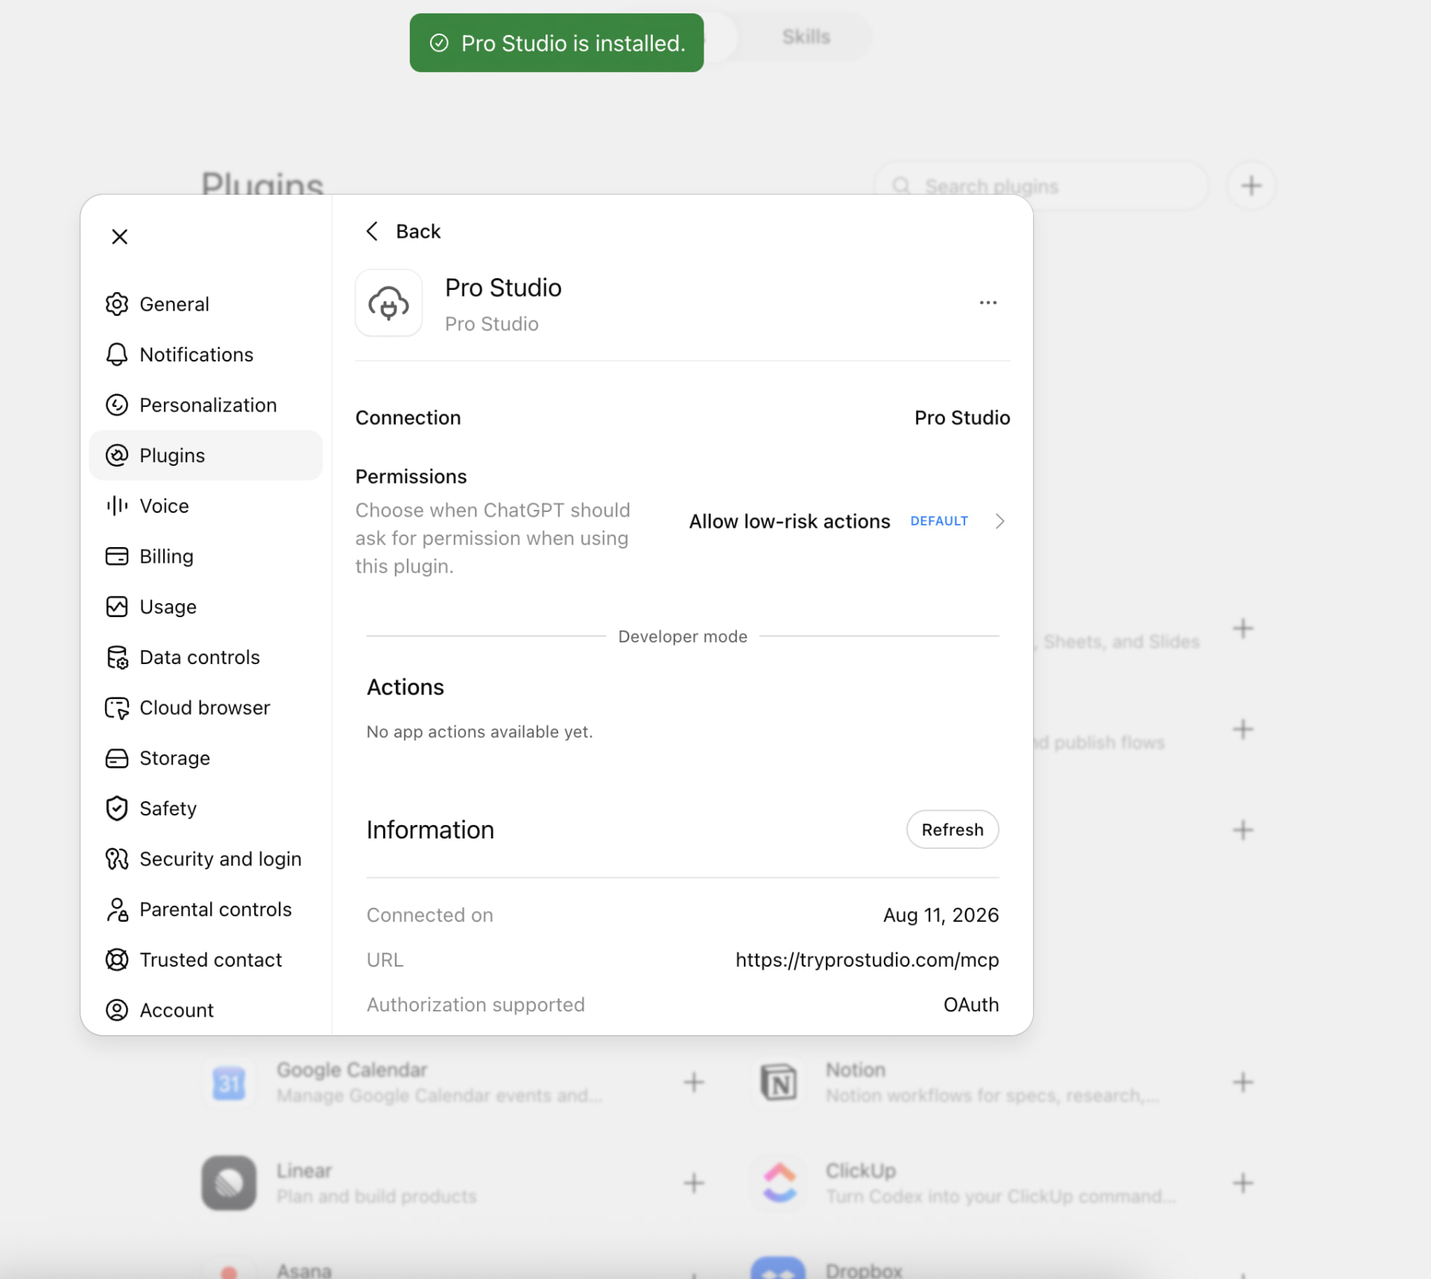This screenshot has width=1431, height=1279.
Task: Go to the Usage section
Action: point(206,607)
